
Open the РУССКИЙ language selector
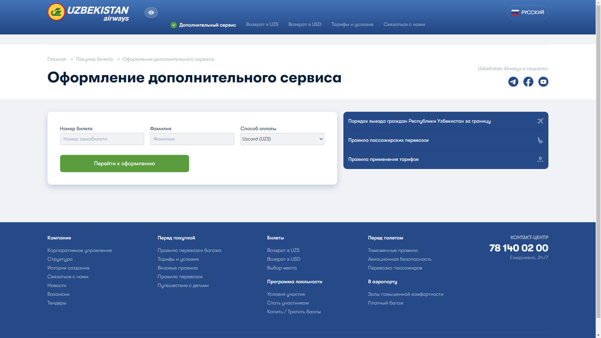tap(528, 13)
